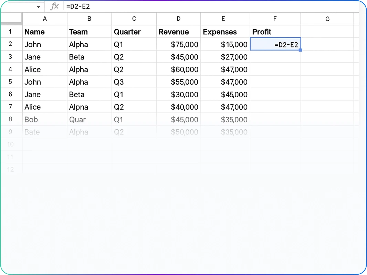Select the Q3 cell in John's row
Viewport: 367px width, 275px height.
click(x=134, y=82)
